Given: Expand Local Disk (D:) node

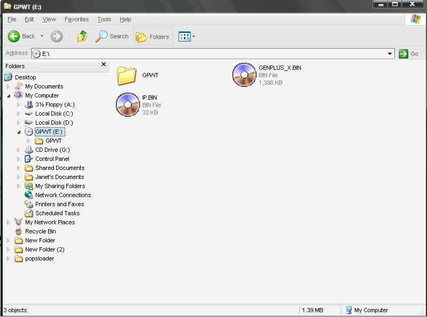Looking at the screenshot, I should click(18, 123).
